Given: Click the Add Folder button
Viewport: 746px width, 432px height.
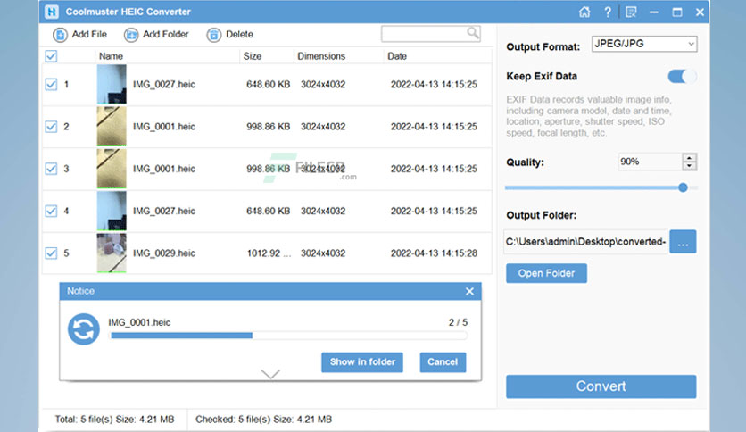Looking at the screenshot, I should pyautogui.click(x=156, y=34).
